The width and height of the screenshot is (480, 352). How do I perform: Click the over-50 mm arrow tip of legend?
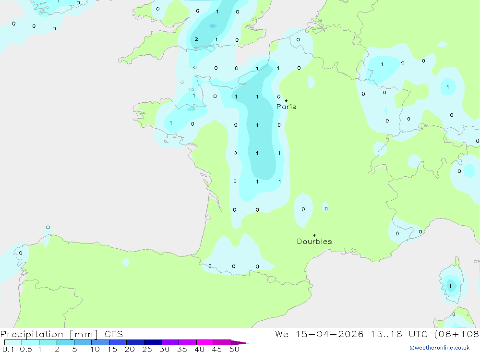coord(240,342)
